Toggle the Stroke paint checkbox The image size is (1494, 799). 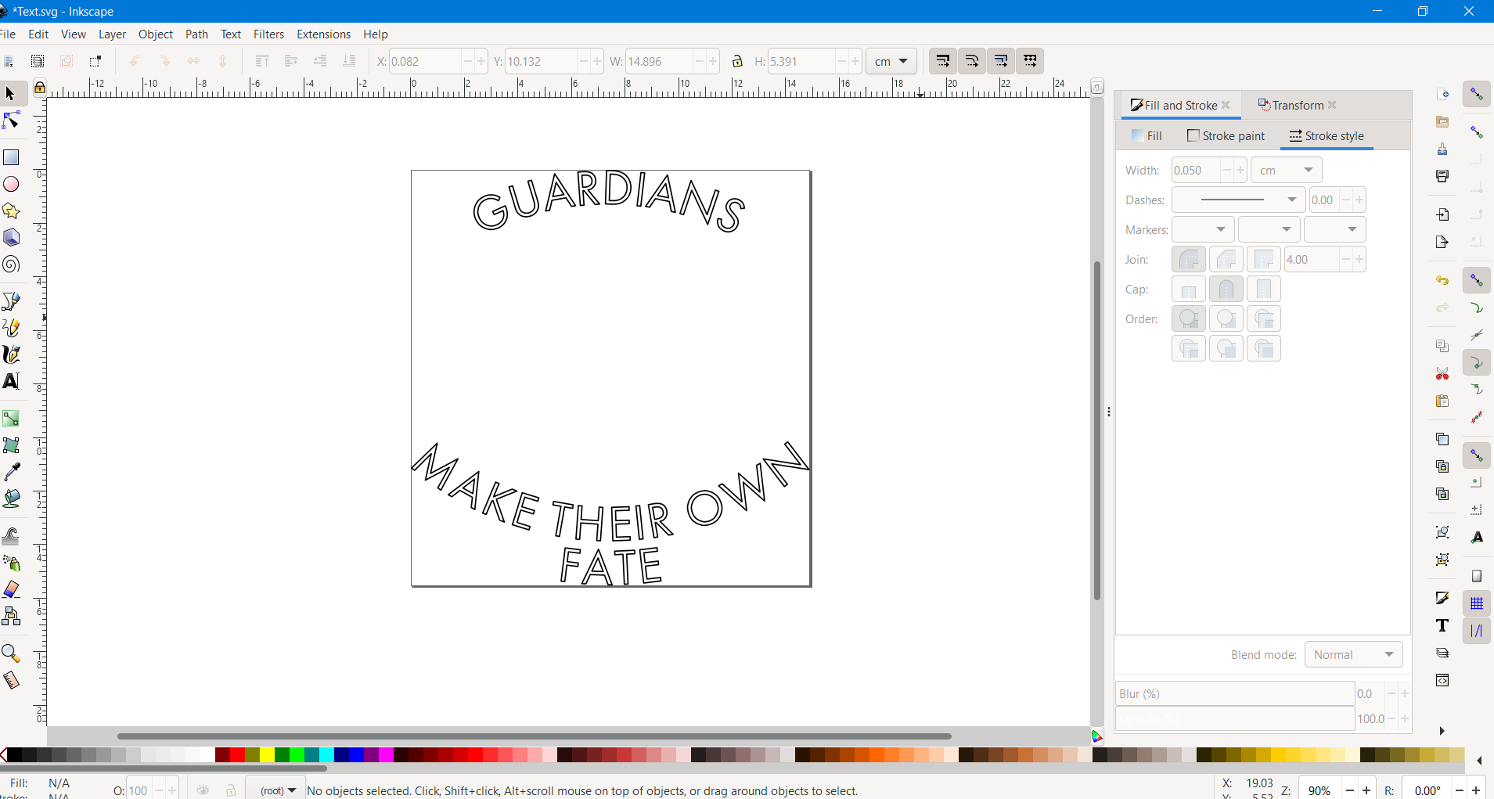[x=1193, y=135]
